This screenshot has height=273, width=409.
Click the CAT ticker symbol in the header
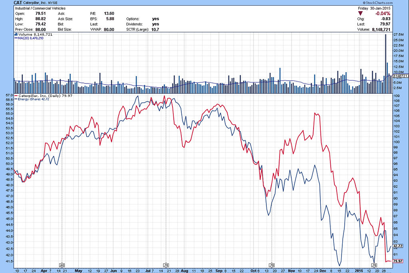[x=18, y=3]
